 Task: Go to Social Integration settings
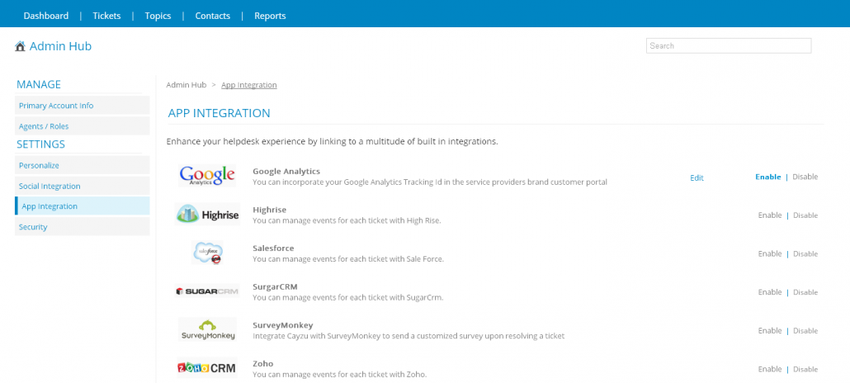point(82,186)
